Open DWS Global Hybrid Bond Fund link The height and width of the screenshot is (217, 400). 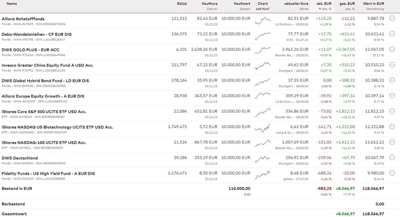coord(45,81)
